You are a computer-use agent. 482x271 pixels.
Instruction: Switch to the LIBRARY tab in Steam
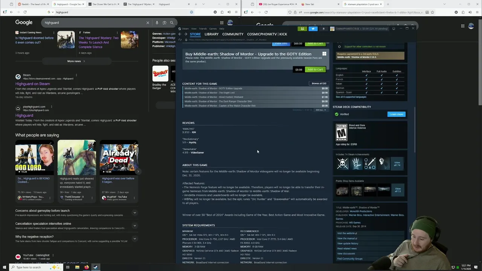coord(212,34)
